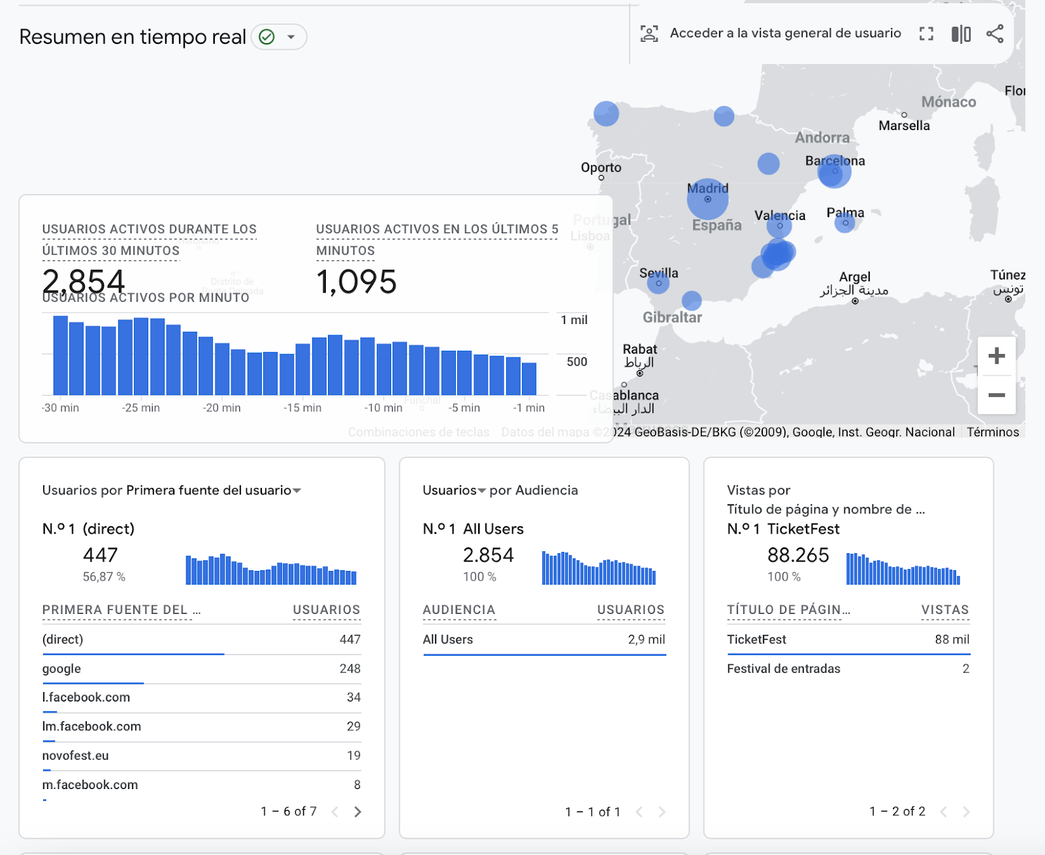Click 'Acceder a la vista general de usuario'
The width and height of the screenshot is (1045, 855).
[x=785, y=33]
